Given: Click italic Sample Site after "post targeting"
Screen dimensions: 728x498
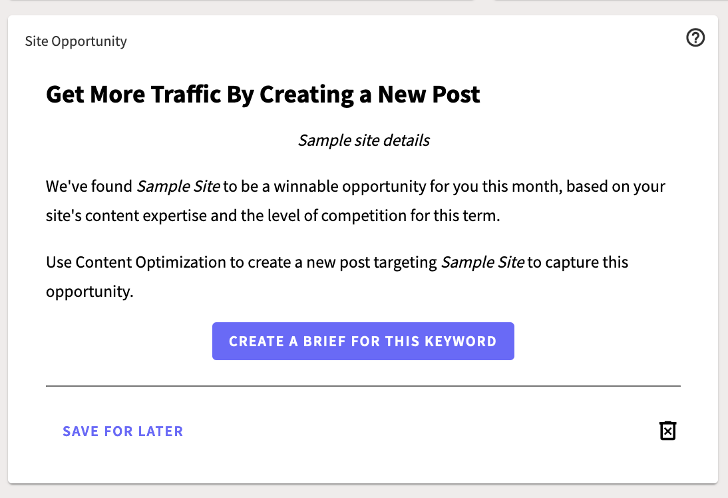Looking at the screenshot, I should pyautogui.click(x=482, y=262).
